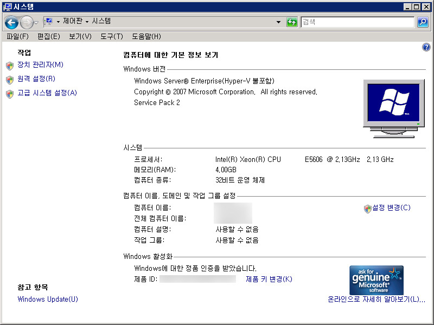Click 'Service Pack 2' text
This screenshot has height=325, width=434.
tap(157, 102)
